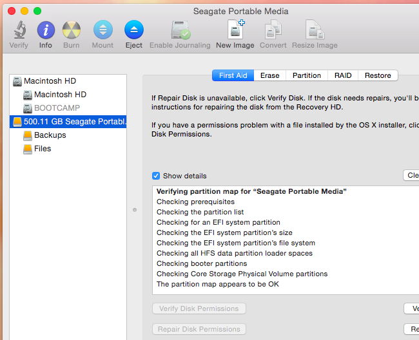Image resolution: width=419 pixels, height=340 pixels.
Task: Zoom the window with green button
Action: 37,11
